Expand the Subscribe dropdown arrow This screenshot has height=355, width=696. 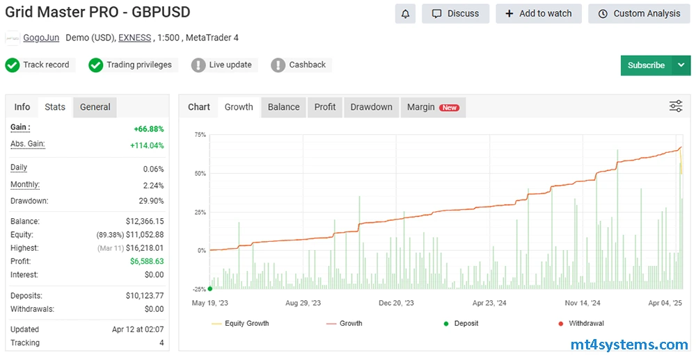pos(681,65)
